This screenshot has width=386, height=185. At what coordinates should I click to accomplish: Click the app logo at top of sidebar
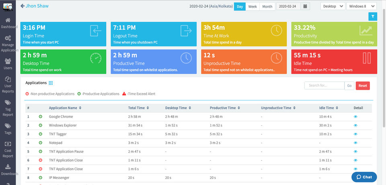point(8,7)
